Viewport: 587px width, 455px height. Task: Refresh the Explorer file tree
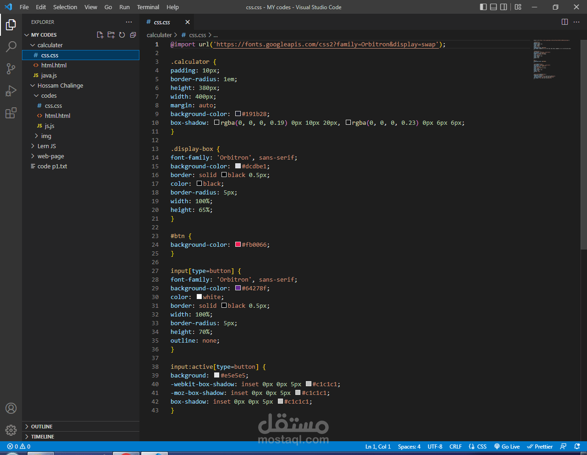pos(122,35)
